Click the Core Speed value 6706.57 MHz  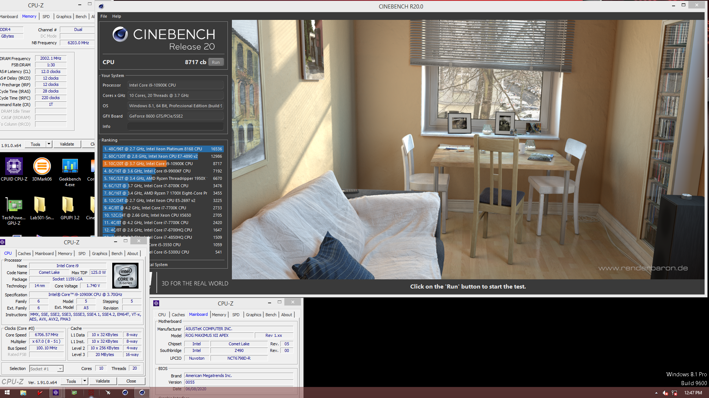click(47, 335)
